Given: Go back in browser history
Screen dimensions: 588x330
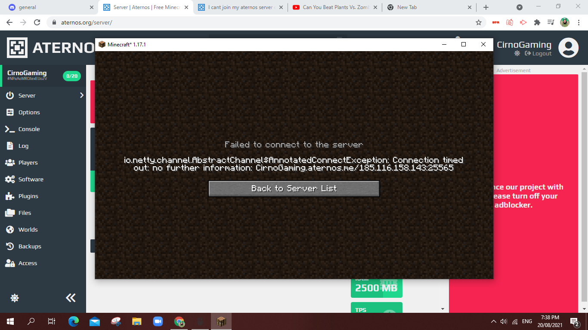Looking at the screenshot, I should tap(9, 22).
